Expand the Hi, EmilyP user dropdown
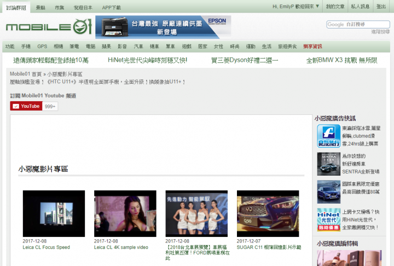This screenshot has height=266, width=394. pyautogui.click(x=296, y=7)
